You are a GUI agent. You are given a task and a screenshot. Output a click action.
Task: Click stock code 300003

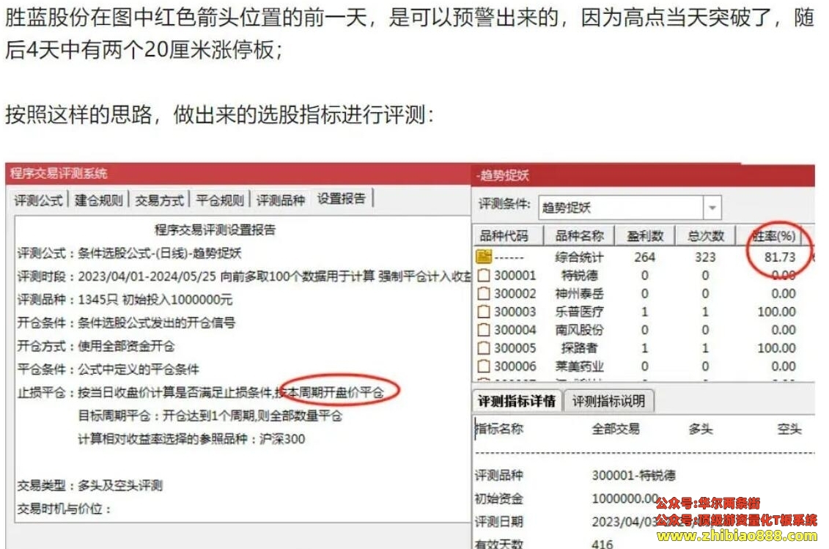[x=515, y=312]
